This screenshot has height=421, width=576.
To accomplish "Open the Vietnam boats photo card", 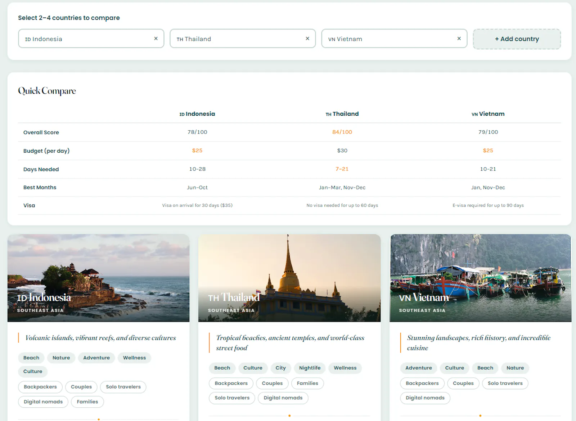I will coord(481,278).
